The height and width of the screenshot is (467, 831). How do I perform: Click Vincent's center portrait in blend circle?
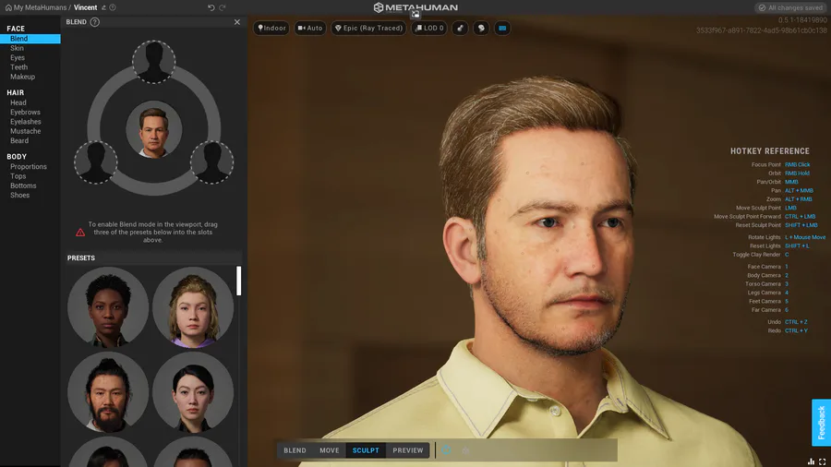click(x=153, y=129)
